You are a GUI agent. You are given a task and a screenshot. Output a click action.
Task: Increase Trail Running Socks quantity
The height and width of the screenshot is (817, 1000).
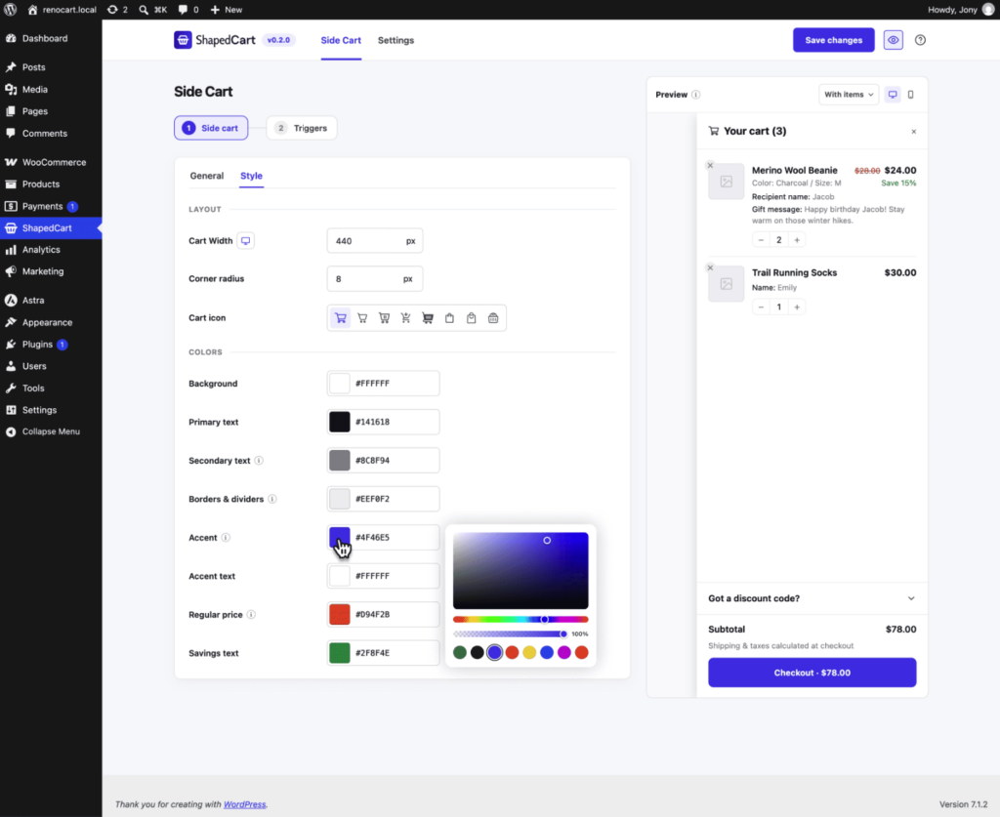[797, 307]
